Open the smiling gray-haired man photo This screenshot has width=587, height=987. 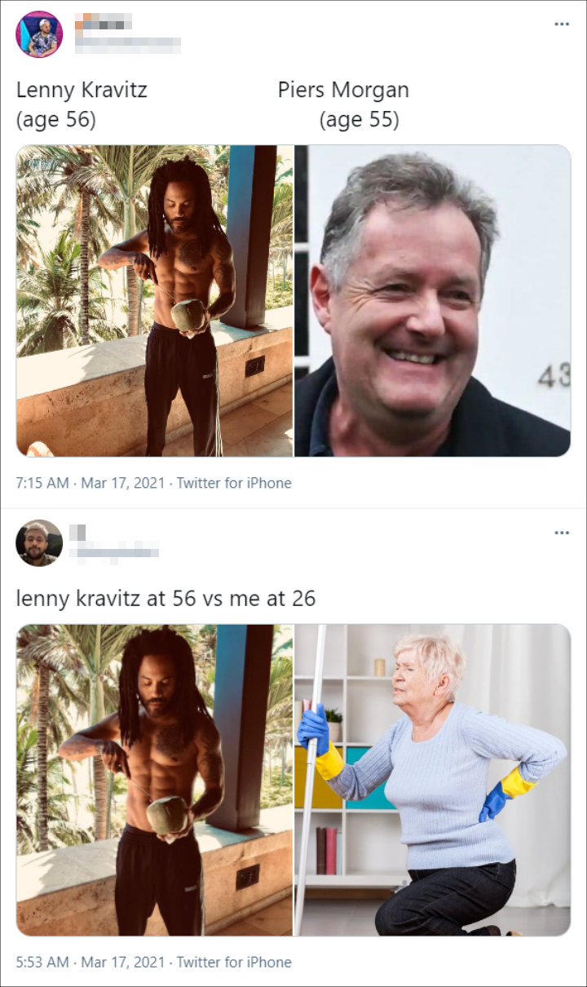click(433, 301)
